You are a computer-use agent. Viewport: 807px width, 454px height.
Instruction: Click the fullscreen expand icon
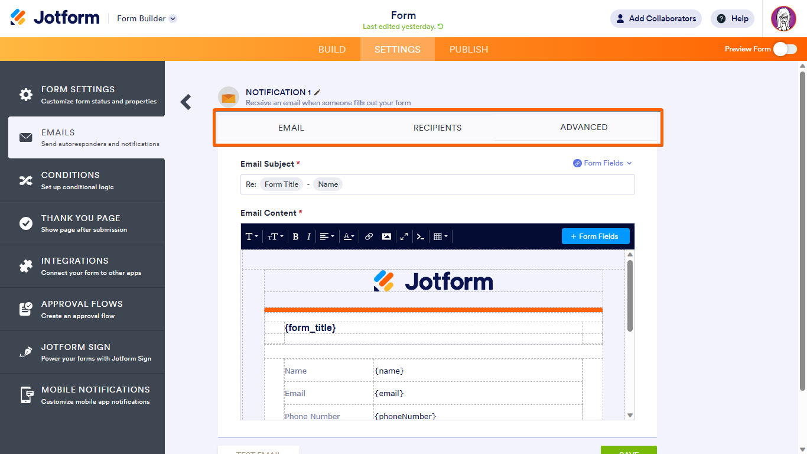(x=404, y=236)
